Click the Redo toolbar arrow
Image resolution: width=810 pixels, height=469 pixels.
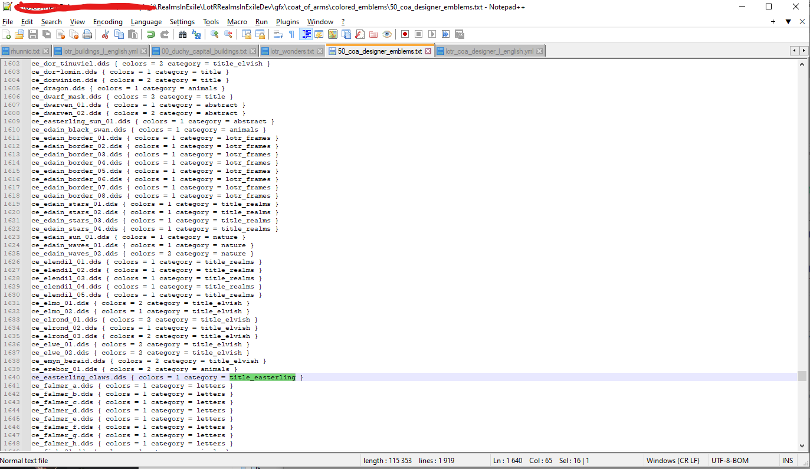pyautogui.click(x=165, y=34)
